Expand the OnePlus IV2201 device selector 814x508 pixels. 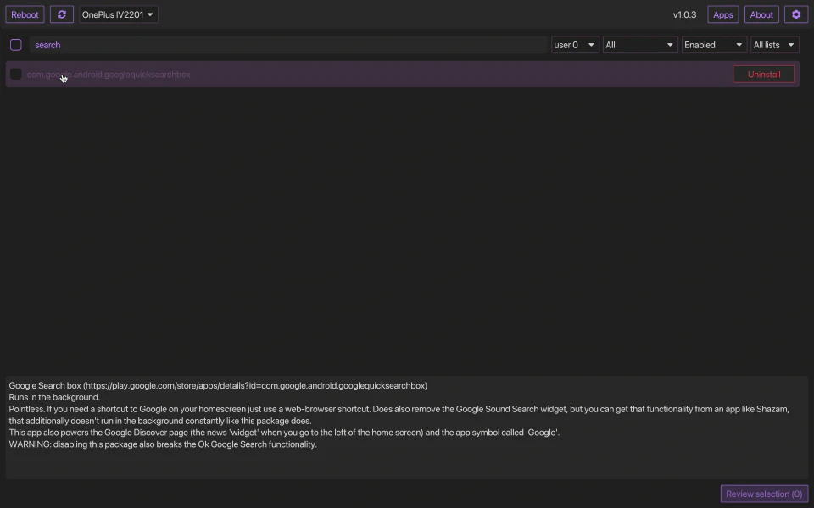pos(118,14)
